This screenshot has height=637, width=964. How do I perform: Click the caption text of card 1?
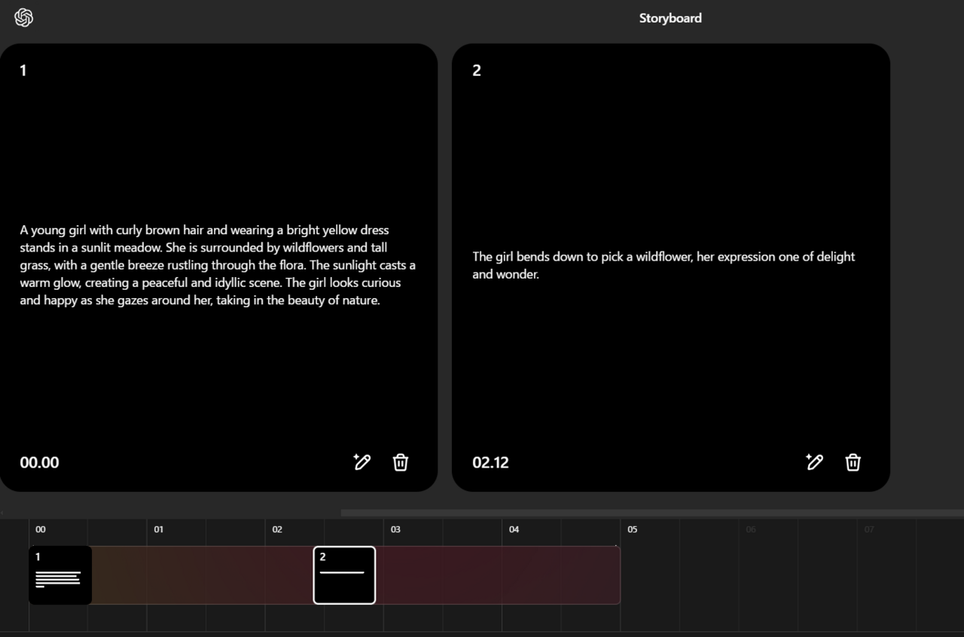pos(218,265)
